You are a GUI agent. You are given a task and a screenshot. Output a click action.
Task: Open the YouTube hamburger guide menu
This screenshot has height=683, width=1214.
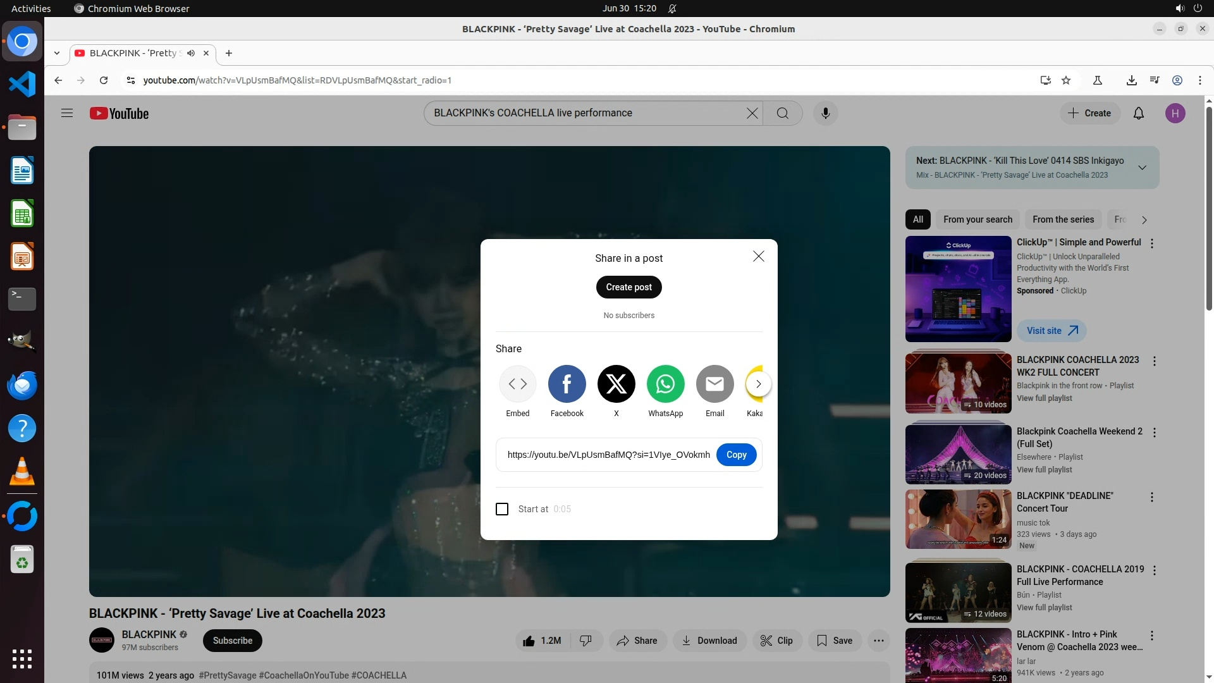[67, 113]
